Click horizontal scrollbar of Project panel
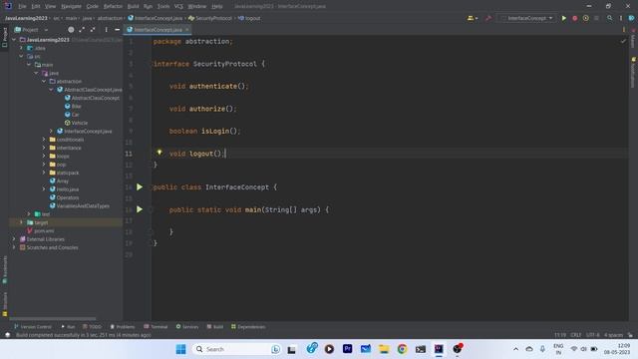The height and width of the screenshot is (359, 638). [53, 319]
